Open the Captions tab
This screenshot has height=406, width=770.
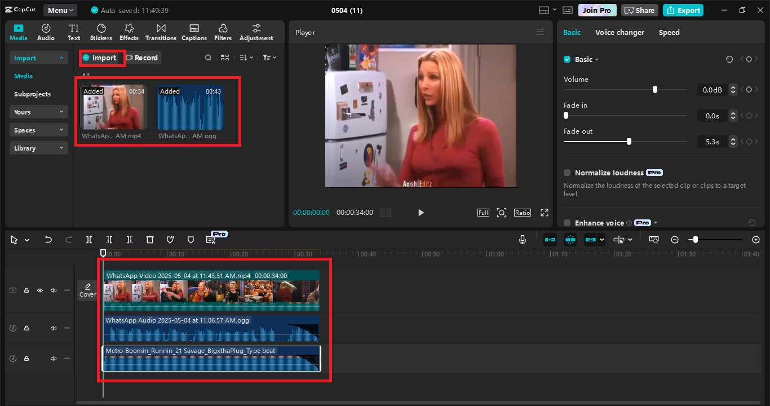click(194, 32)
